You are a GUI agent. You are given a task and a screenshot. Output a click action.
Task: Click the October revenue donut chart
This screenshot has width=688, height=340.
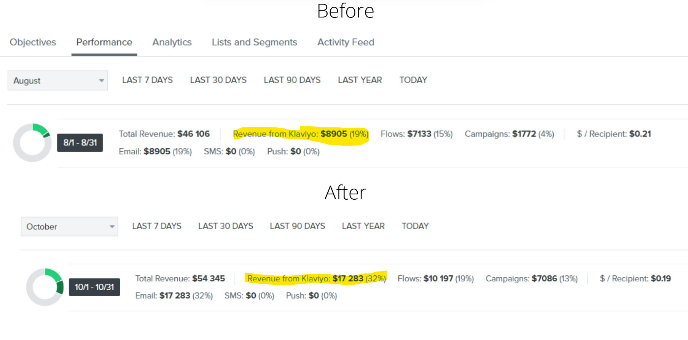[x=45, y=287]
